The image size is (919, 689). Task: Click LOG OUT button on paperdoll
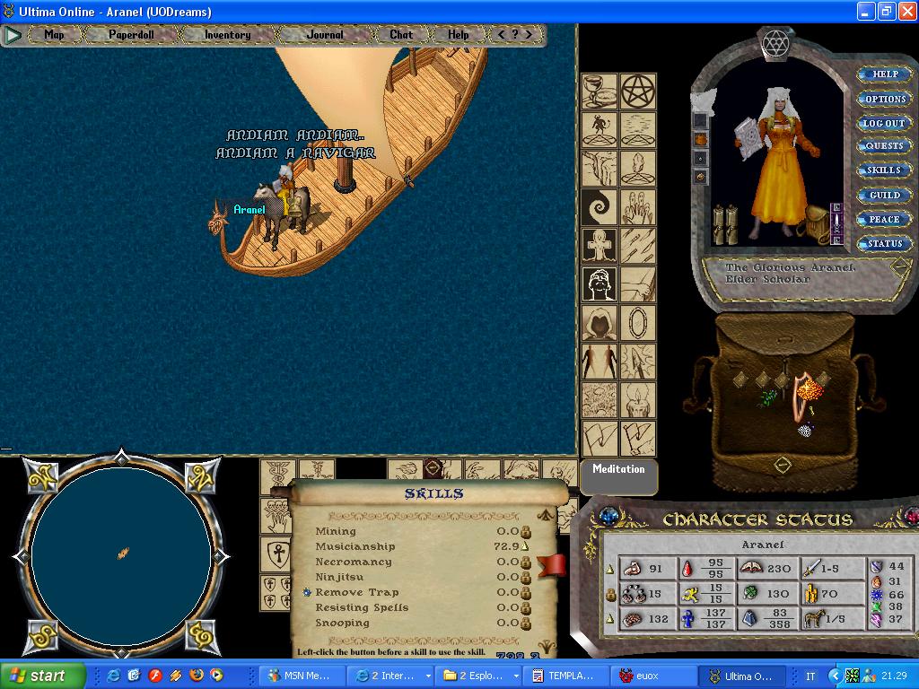[x=885, y=123]
